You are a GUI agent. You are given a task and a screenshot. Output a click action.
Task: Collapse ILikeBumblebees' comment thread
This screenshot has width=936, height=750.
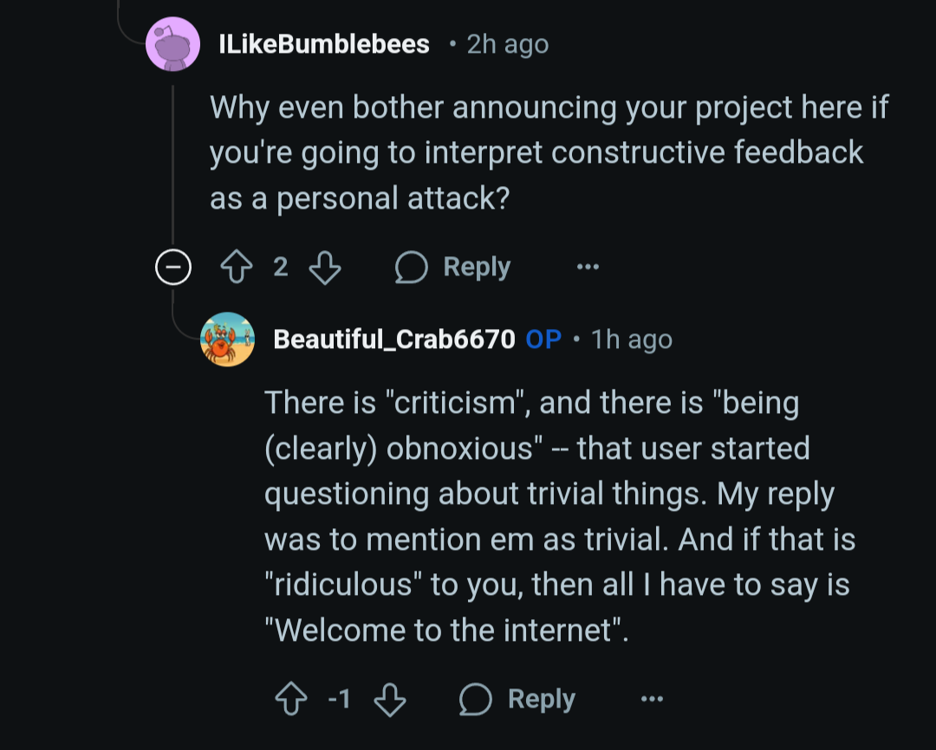pos(173,267)
